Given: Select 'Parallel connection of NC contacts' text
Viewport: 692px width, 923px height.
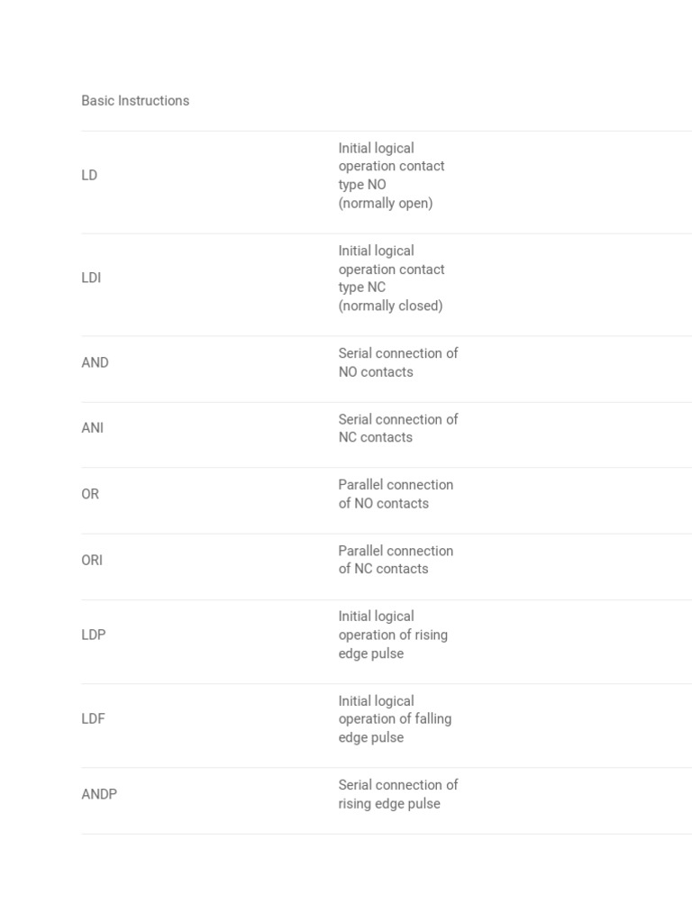Looking at the screenshot, I should [x=396, y=560].
